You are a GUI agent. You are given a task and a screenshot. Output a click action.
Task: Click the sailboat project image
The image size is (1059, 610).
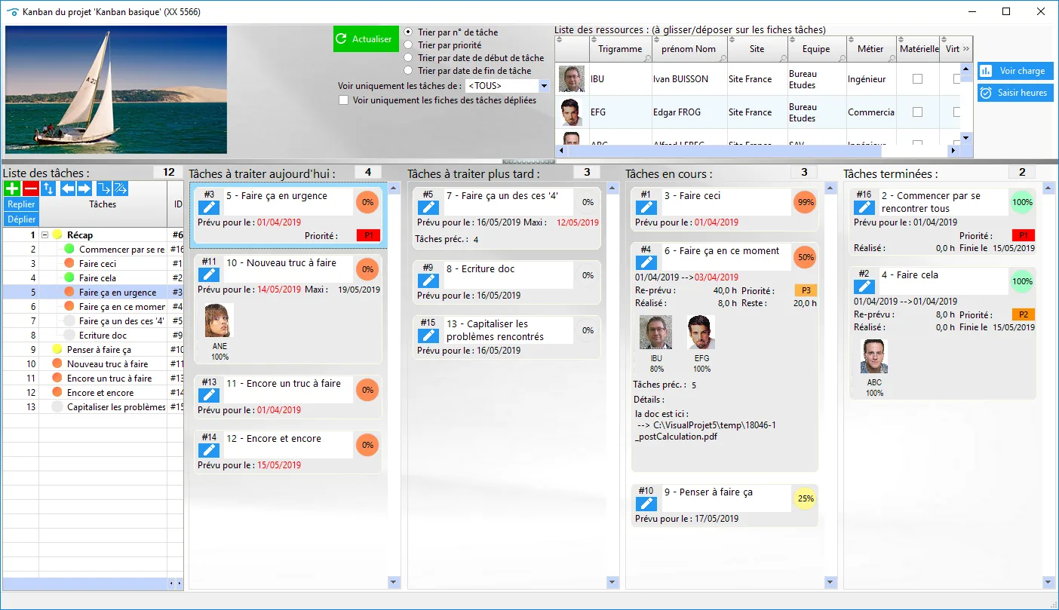117,90
